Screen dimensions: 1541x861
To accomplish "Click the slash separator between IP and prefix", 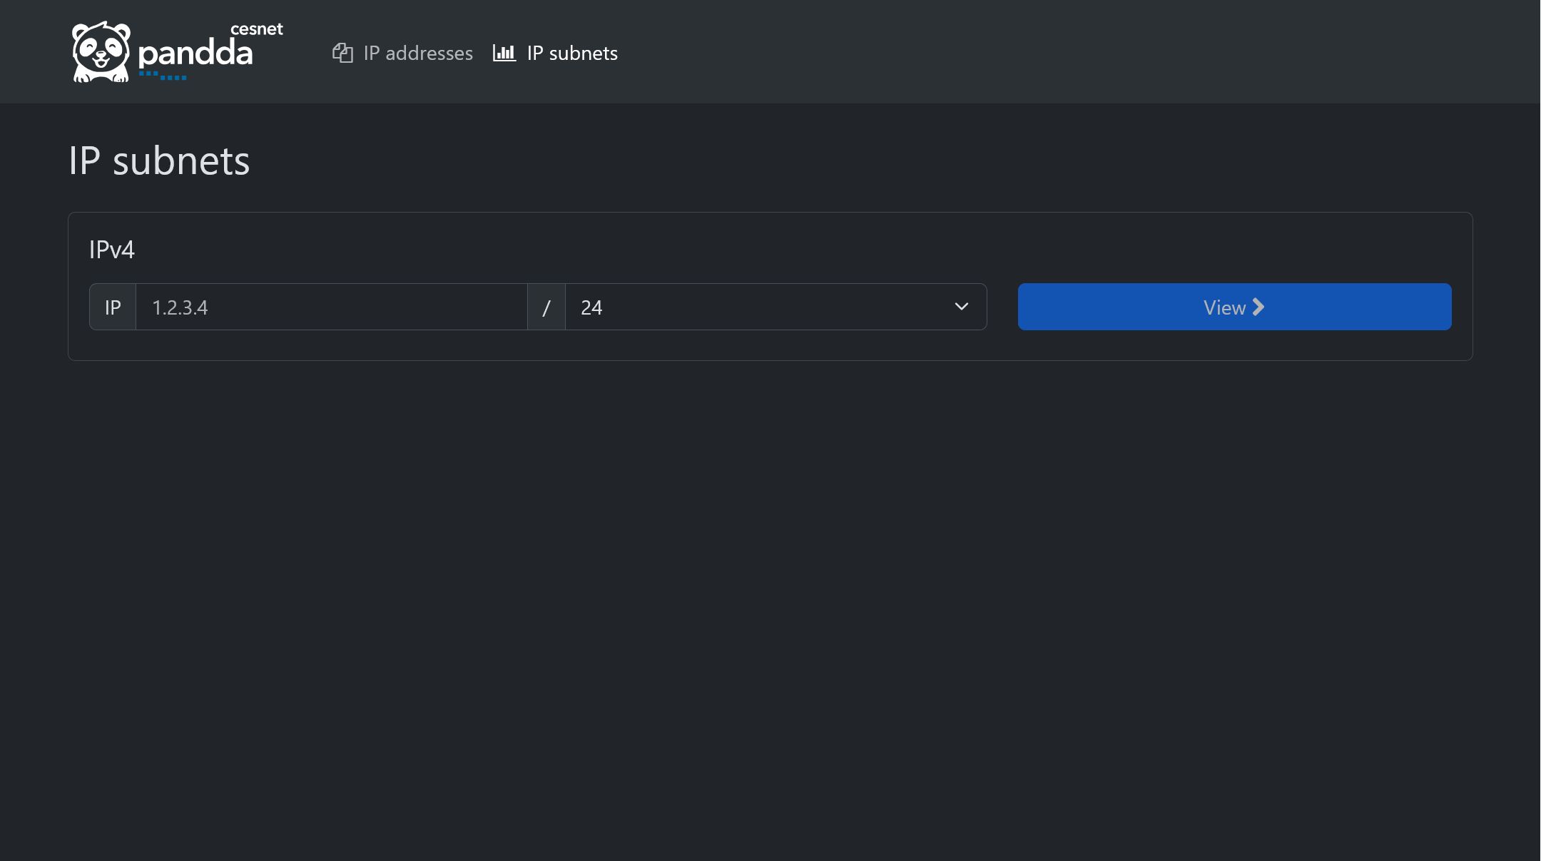I will tap(546, 307).
